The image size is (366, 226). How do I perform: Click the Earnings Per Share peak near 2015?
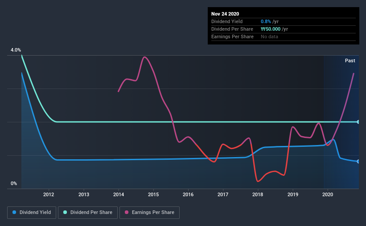pos(145,57)
